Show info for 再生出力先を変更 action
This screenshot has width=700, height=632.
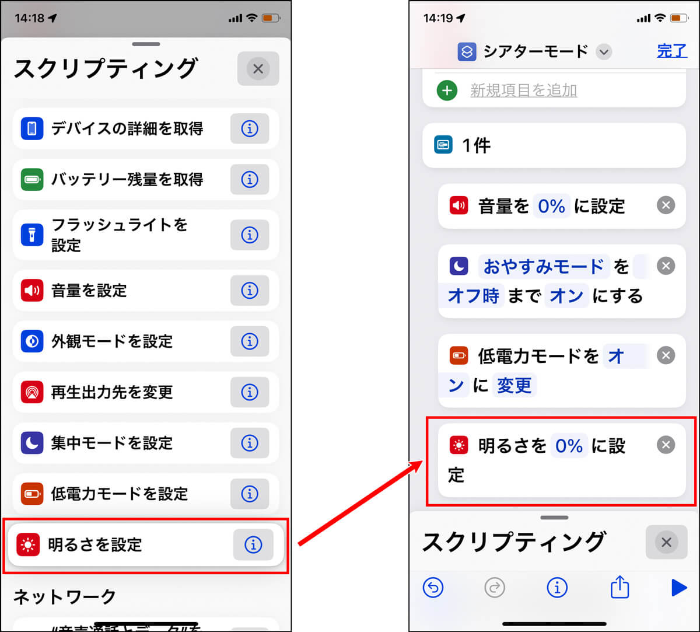pos(250,392)
